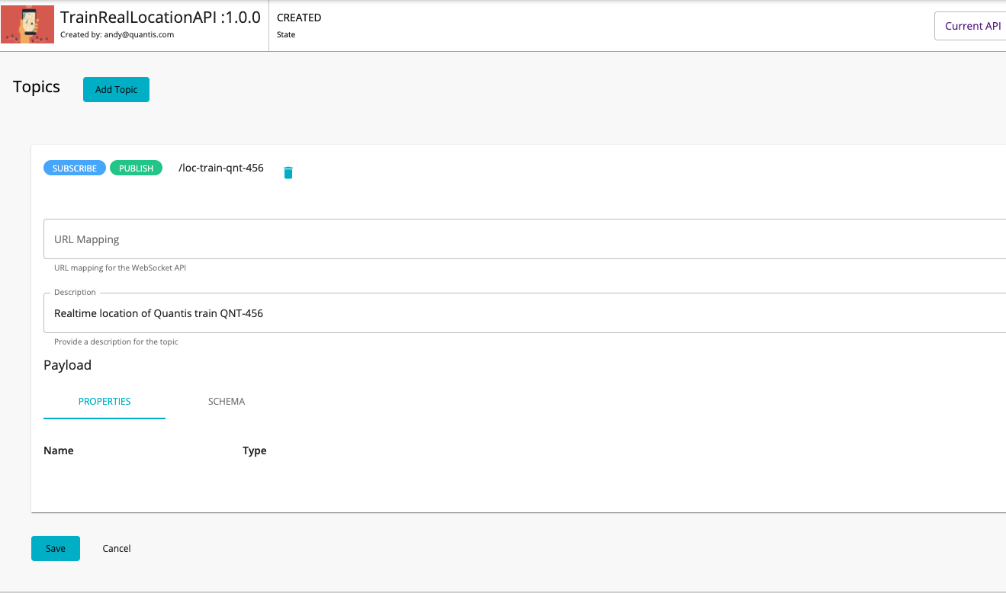Switch to the PROPERTIES tab
1006x593 pixels.
(x=104, y=401)
